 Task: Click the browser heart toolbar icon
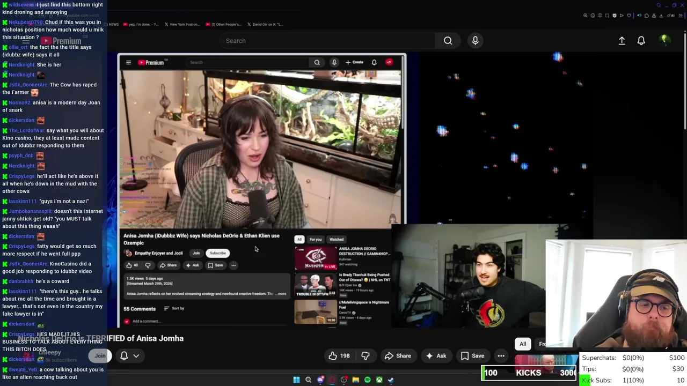629,16
